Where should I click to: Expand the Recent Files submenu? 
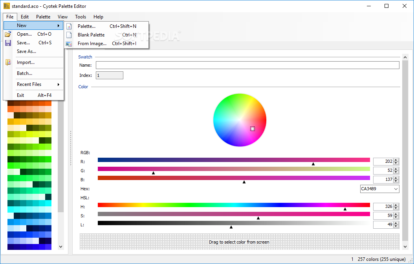tap(33, 84)
